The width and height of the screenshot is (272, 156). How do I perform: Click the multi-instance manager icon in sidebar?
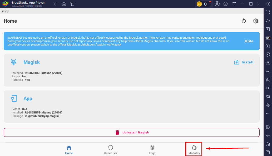pyautogui.click(x=268, y=63)
